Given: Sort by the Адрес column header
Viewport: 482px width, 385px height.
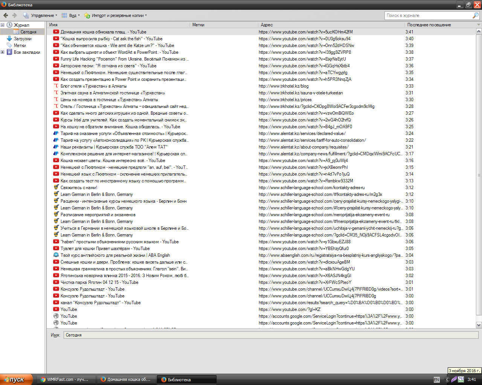Looking at the screenshot, I should click(x=331, y=25).
